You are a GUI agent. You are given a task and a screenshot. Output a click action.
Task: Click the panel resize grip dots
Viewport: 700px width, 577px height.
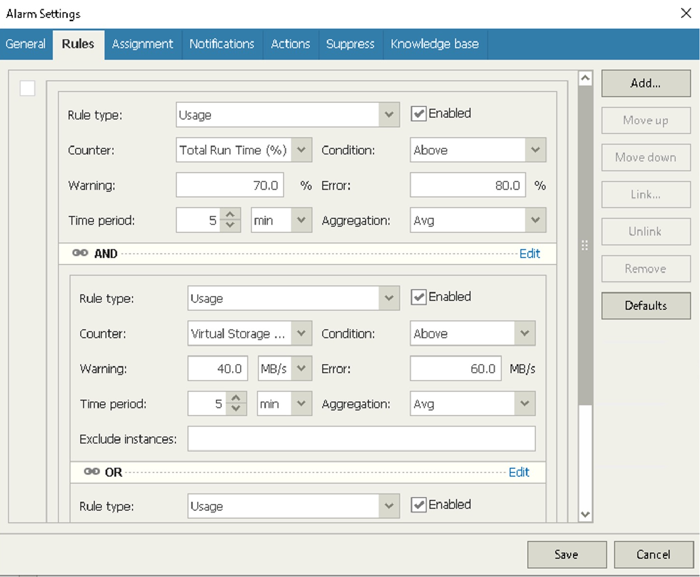[584, 245]
